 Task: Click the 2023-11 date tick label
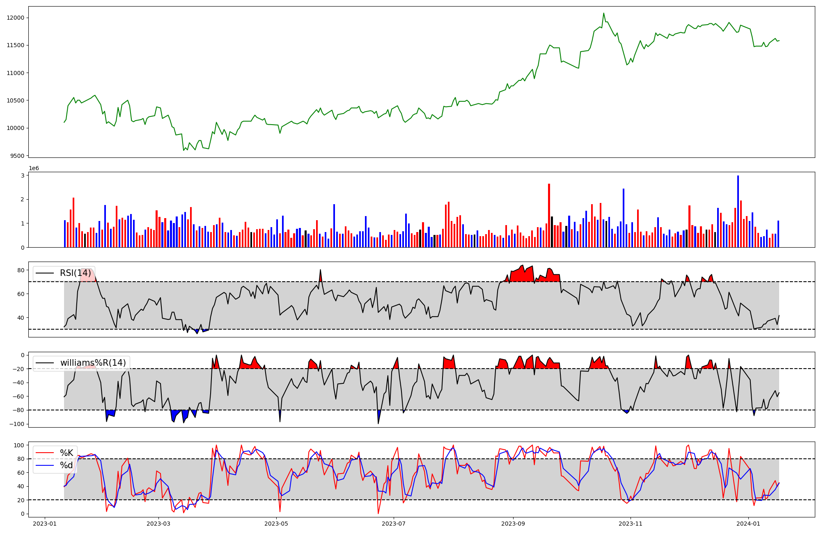pos(631,524)
